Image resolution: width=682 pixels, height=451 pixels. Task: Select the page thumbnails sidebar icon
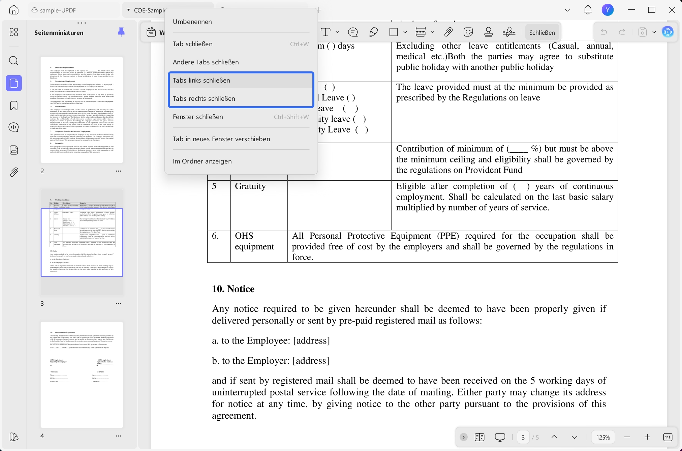click(14, 83)
